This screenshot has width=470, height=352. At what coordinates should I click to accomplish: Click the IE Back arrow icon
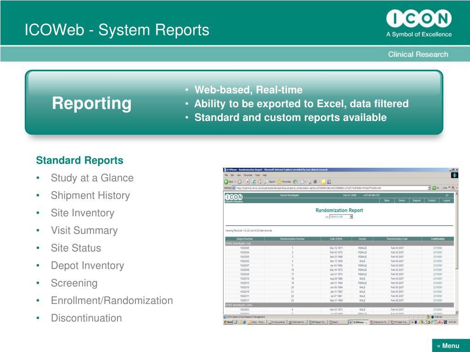226,181
